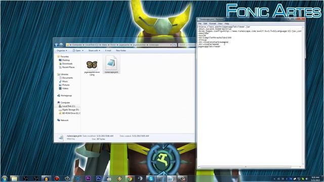Select the BD-ROM Drive in navigation pane
The image size is (324, 182).
point(71,113)
